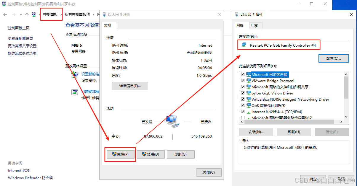Click the VMware Bridge Protocol item icon

point(249,81)
